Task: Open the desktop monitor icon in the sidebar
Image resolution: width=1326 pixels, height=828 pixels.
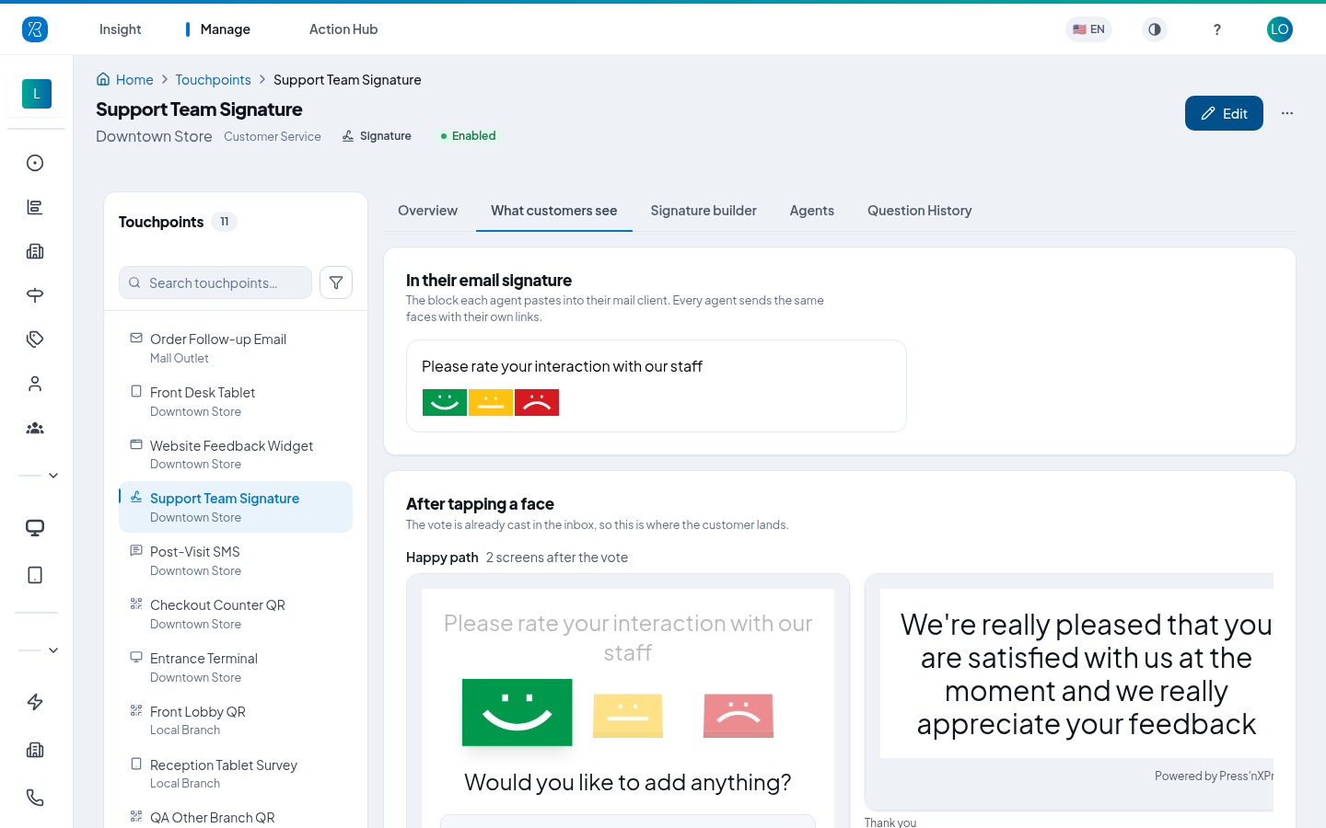Action: point(35,528)
